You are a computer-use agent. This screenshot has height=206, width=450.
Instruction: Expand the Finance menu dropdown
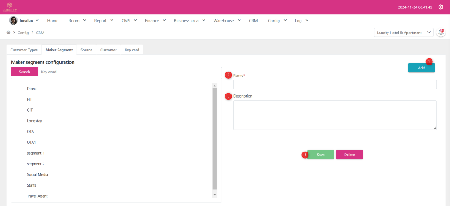(155, 20)
